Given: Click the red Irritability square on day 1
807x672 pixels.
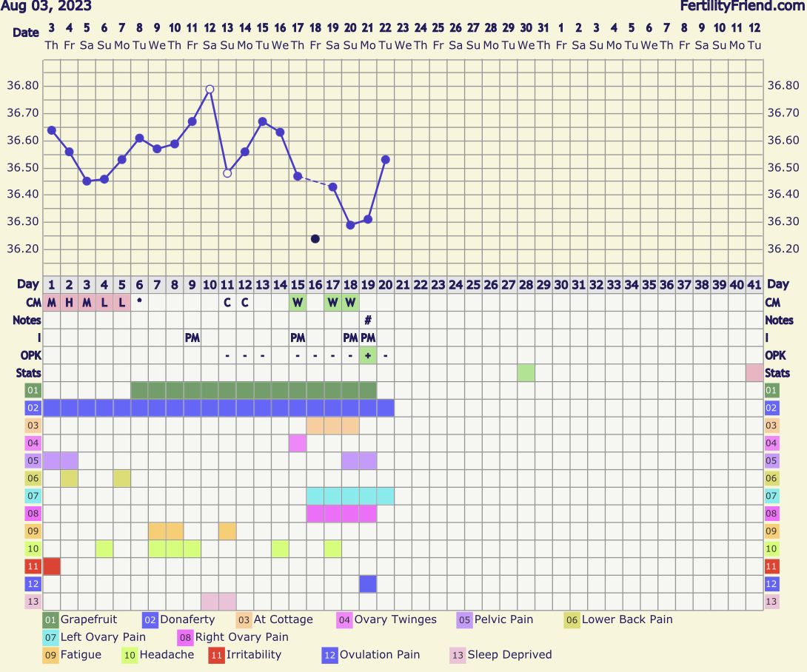Looking at the screenshot, I should coord(52,566).
